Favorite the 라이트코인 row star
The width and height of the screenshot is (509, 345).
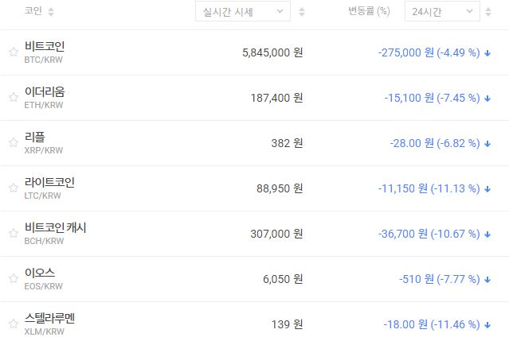tap(13, 188)
